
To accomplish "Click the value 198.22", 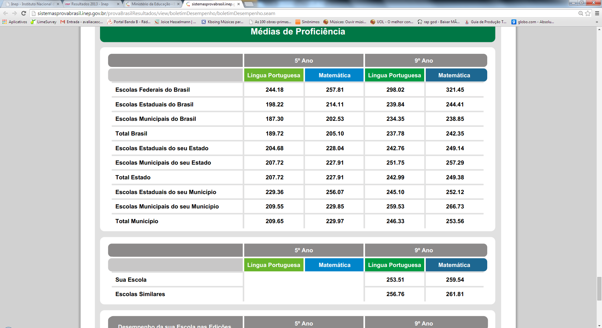I will [x=274, y=105].
